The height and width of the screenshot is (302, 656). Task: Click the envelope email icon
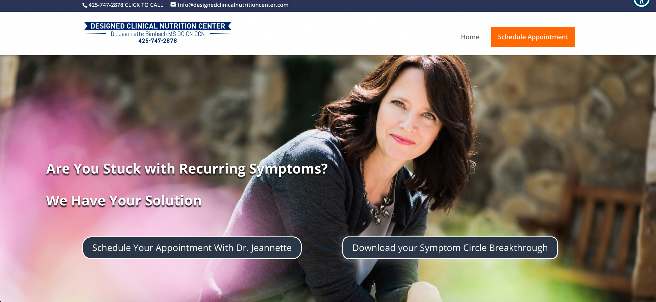tap(173, 5)
